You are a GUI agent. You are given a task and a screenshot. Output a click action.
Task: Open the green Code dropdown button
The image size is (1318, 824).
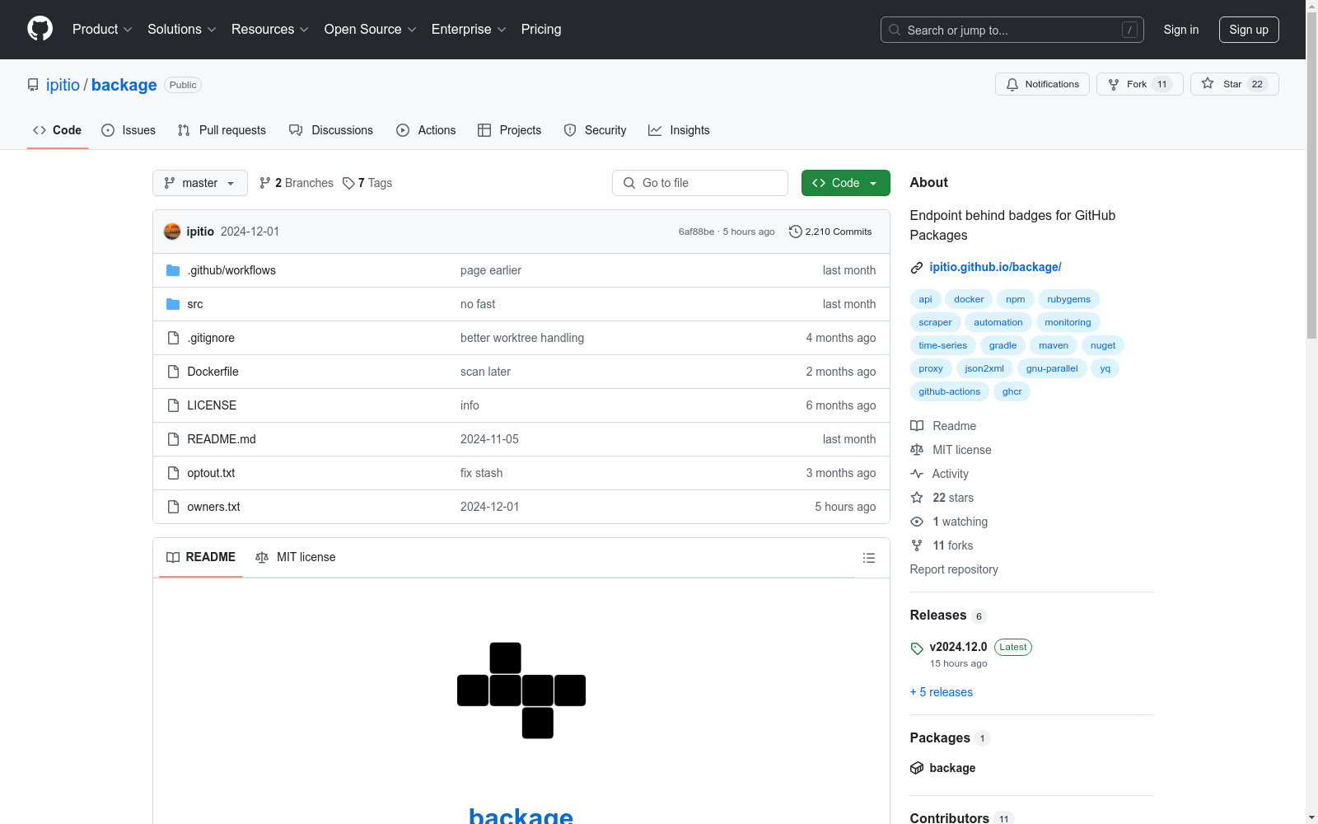tap(846, 183)
